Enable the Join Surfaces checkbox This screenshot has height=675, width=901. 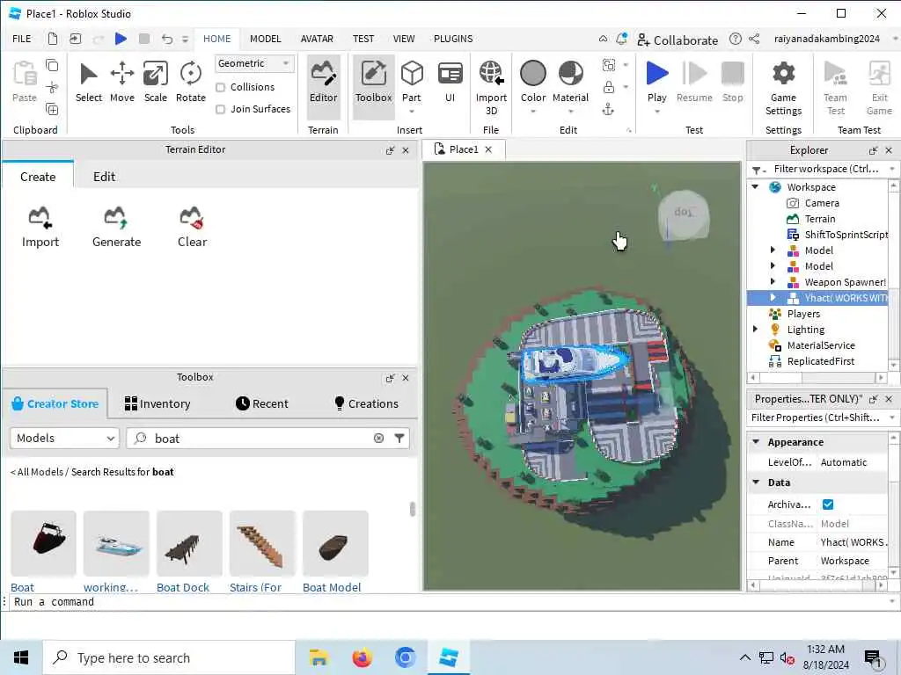[220, 109]
